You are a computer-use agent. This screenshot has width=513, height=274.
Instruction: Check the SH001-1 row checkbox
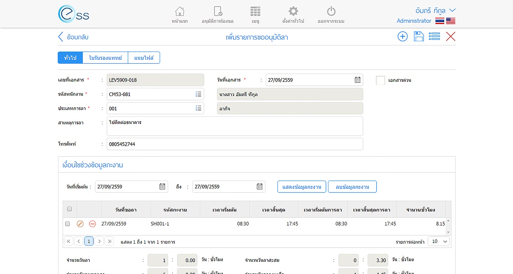click(x=67, y=224)
